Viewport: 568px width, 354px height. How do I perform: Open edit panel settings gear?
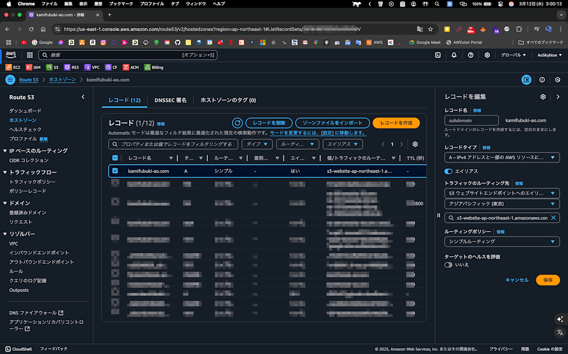[x=543, y=97]
